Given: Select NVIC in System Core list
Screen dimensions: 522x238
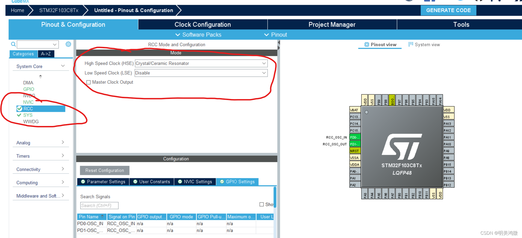Looking at the screenshot, I should pyautogui.click(x=28, y=102).
